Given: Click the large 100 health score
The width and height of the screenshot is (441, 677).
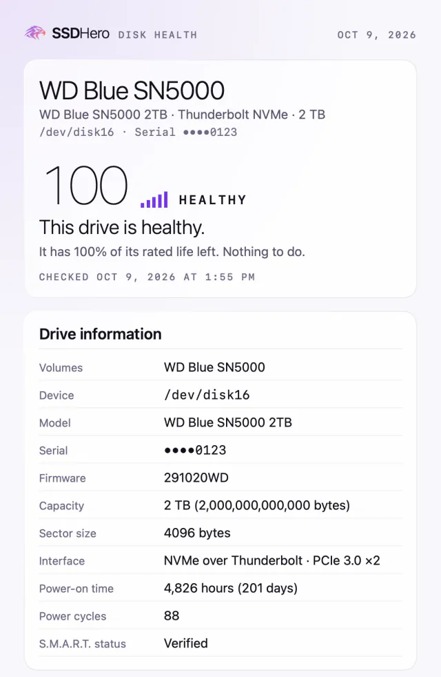Looking at the screenshot, I should click(x=86, y=185).
